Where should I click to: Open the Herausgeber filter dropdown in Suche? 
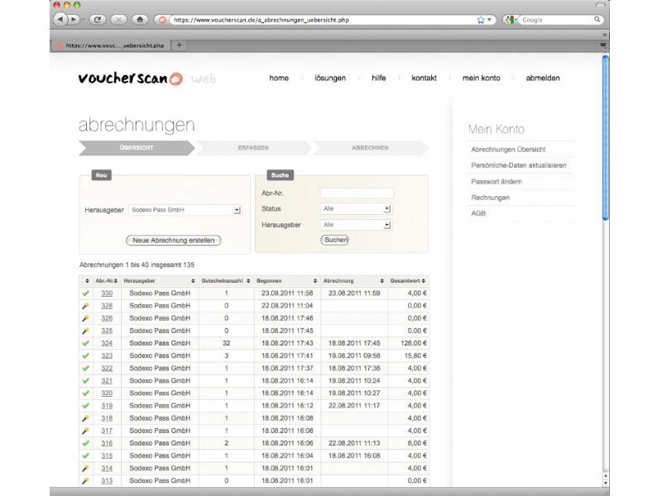pyautogui.click(x=355, y=225)
